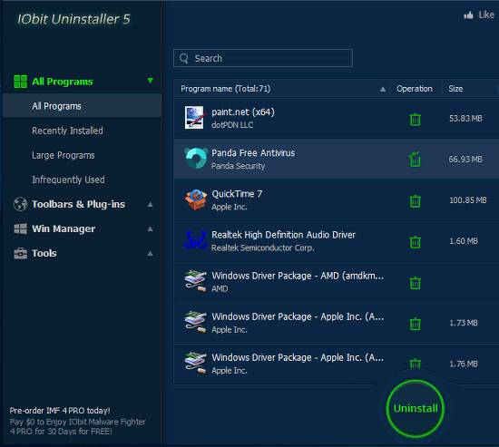Viewport: 499px width, 447px height.
Task: Click the 53.83 MB size value
Action: click(x=465, y=119)
